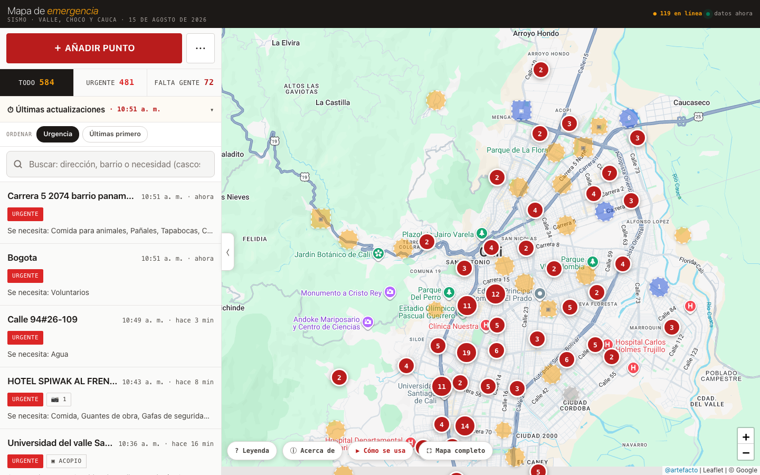Click the URGENTE badge on Bogota entry
This screenshot has height=475, width=760.
25,276
